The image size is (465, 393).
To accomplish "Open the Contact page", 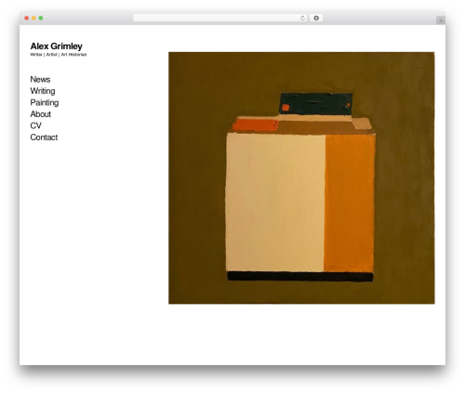I will (x=44, y=138).
